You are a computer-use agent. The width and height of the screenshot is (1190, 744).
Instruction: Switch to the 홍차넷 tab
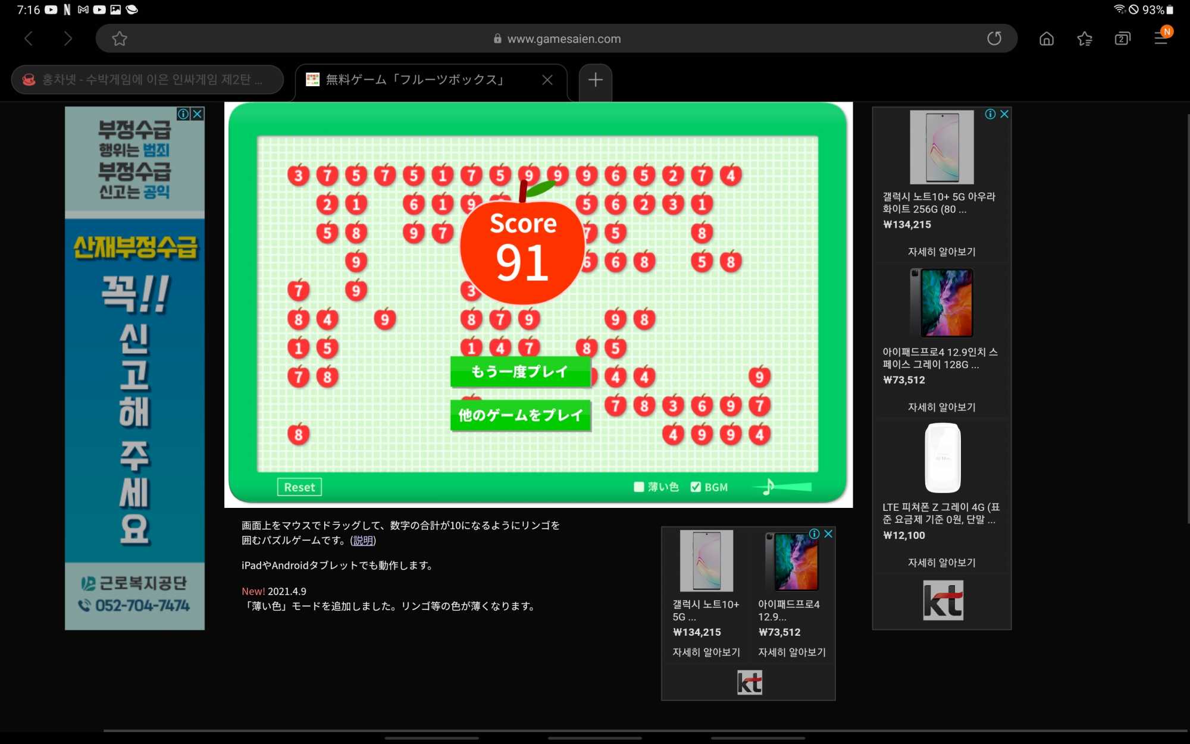[147, 80]
